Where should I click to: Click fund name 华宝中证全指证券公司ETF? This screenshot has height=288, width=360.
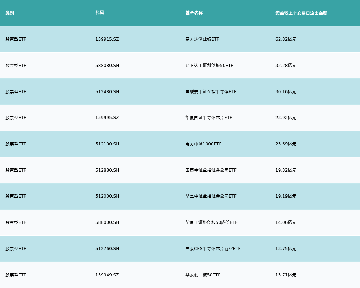211,196
